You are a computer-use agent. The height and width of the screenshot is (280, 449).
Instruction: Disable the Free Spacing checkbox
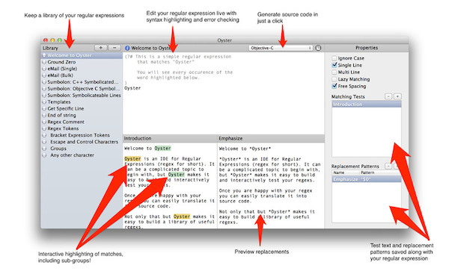[x=334, y=86]
